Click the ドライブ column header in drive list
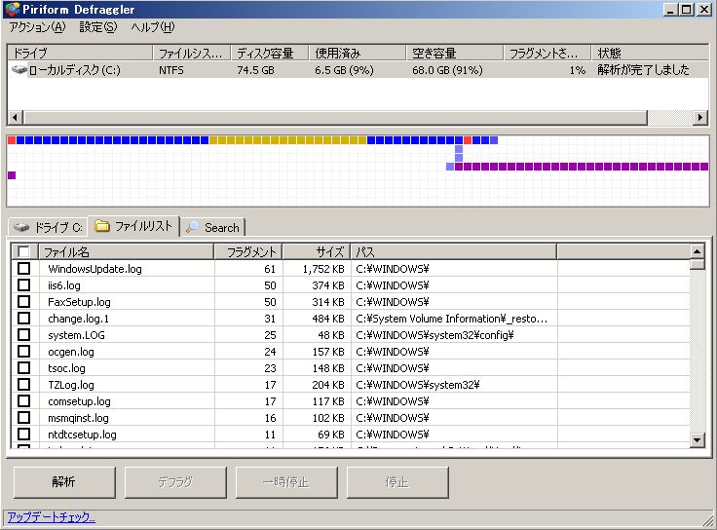The height and width of the screenshot is (530, 717). (80, 53)
